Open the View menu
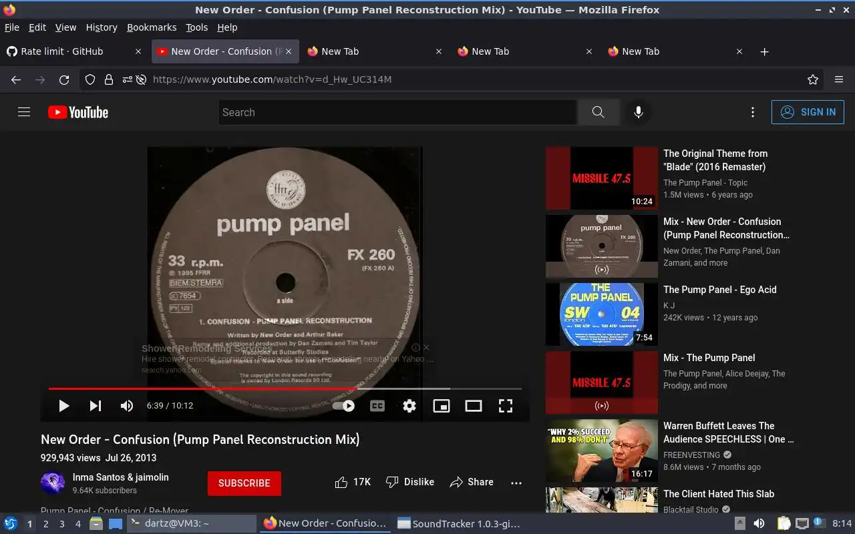Screen dimensions: 855x534 tap(65, 27)
